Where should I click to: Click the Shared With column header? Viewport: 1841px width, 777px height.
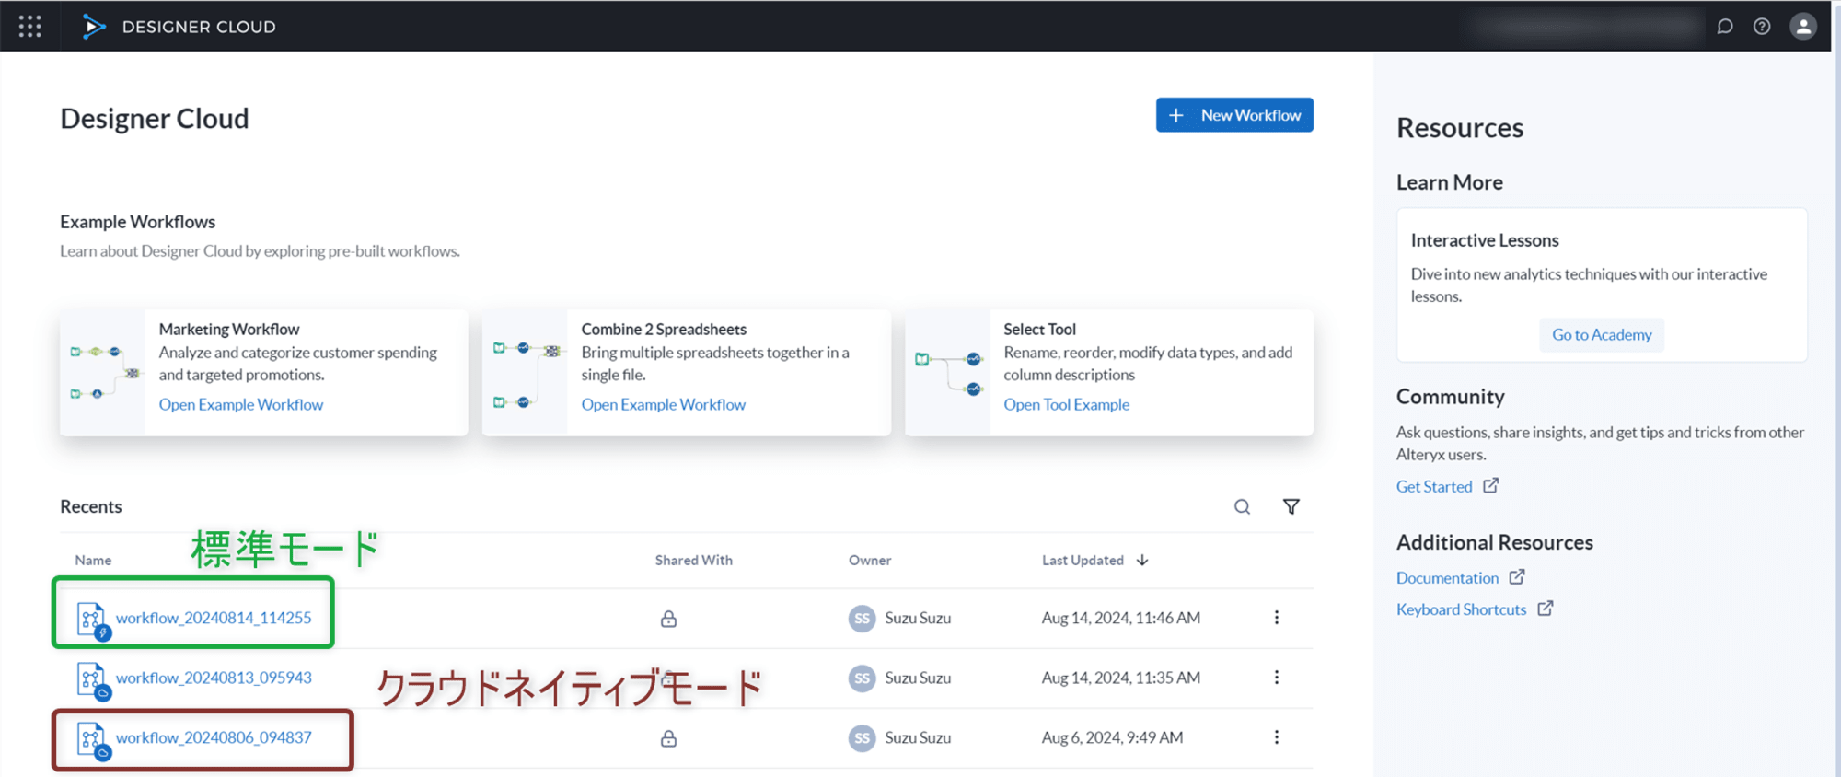tap(694, 560)
